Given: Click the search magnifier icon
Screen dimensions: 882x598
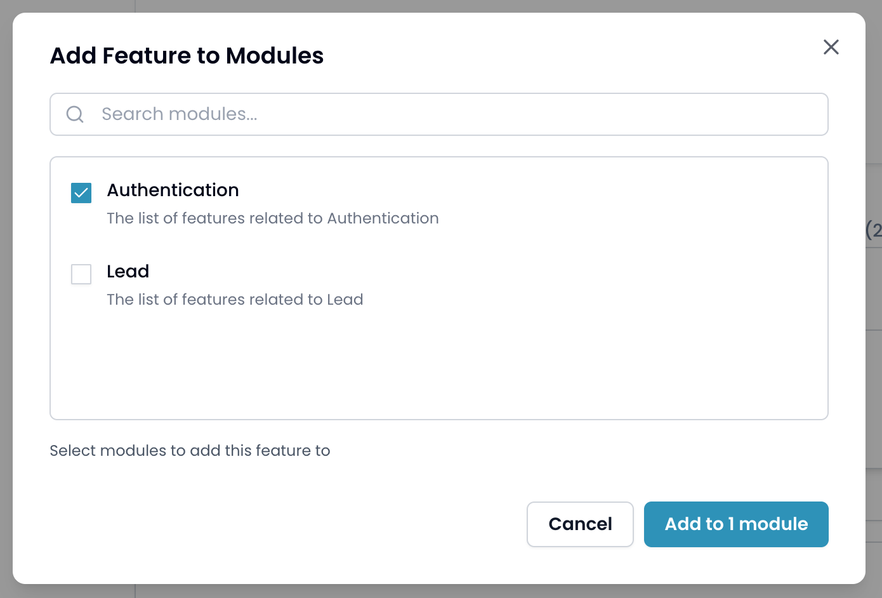Looking at the screenshot, I should tap(75, 114).
